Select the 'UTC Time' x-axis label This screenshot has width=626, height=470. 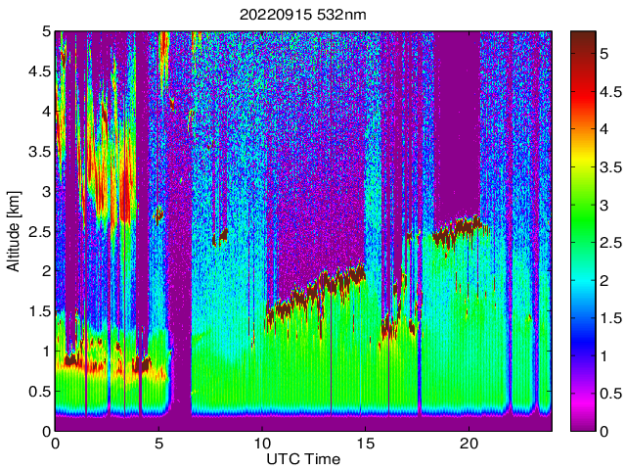point(303,458)
